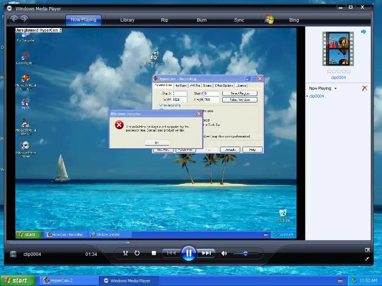Screen dimensions: 382x286
Task: Switch to the Rip tab
Action: coord(165,20)
